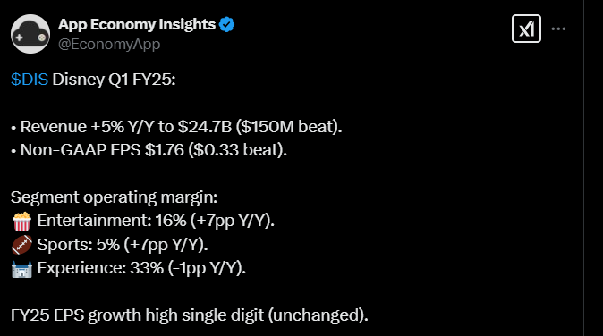This screenshot has height=336, width=603.
Task: Click the football emoji beside Sports
Action: pos(22,245)
